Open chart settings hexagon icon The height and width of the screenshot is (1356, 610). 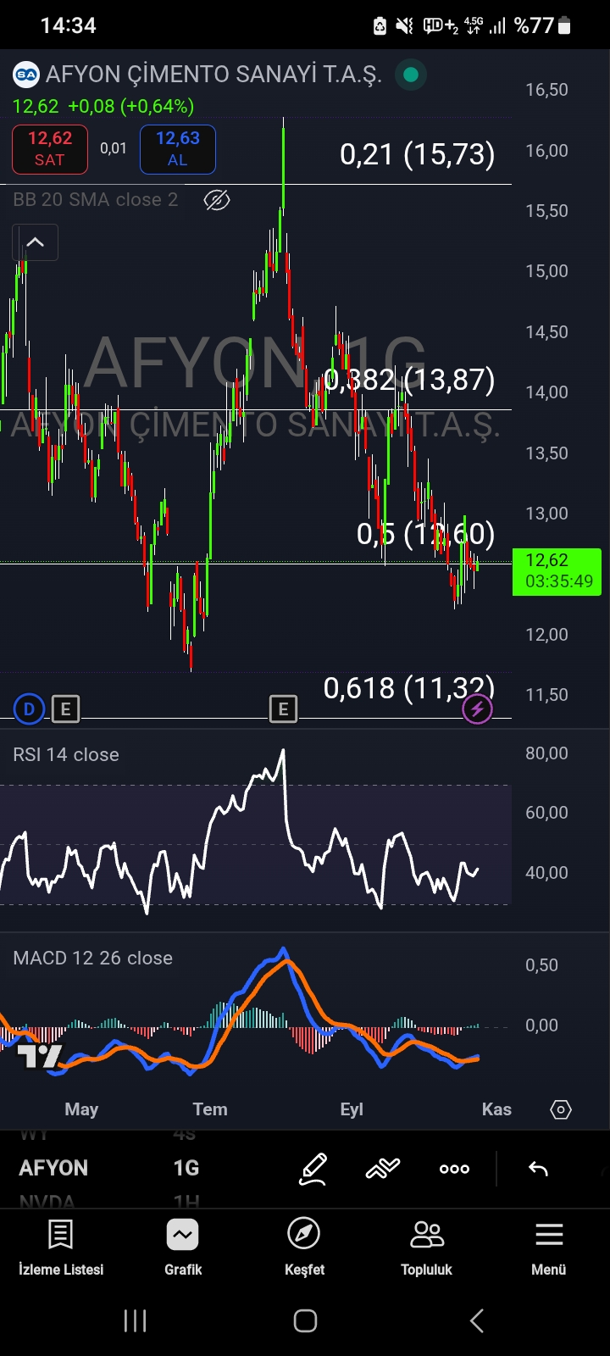561,1109
